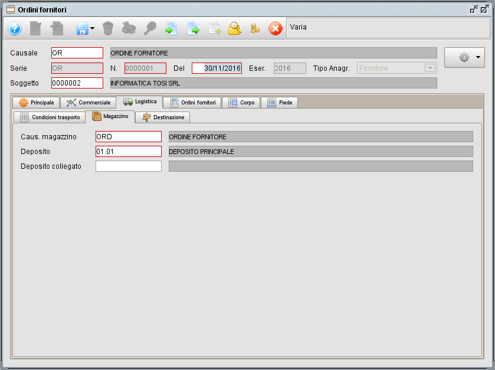This screenshot has height=370, width=495.
Task: Click the document with green plus icon
Action: [214, 28]
